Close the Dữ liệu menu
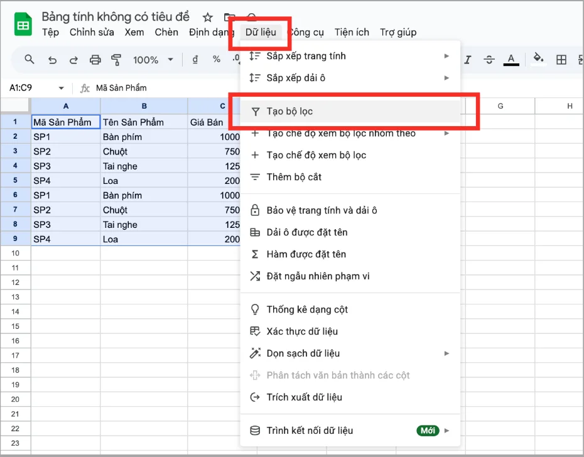This screenshot has height=457, width=584. pos(261,33)
